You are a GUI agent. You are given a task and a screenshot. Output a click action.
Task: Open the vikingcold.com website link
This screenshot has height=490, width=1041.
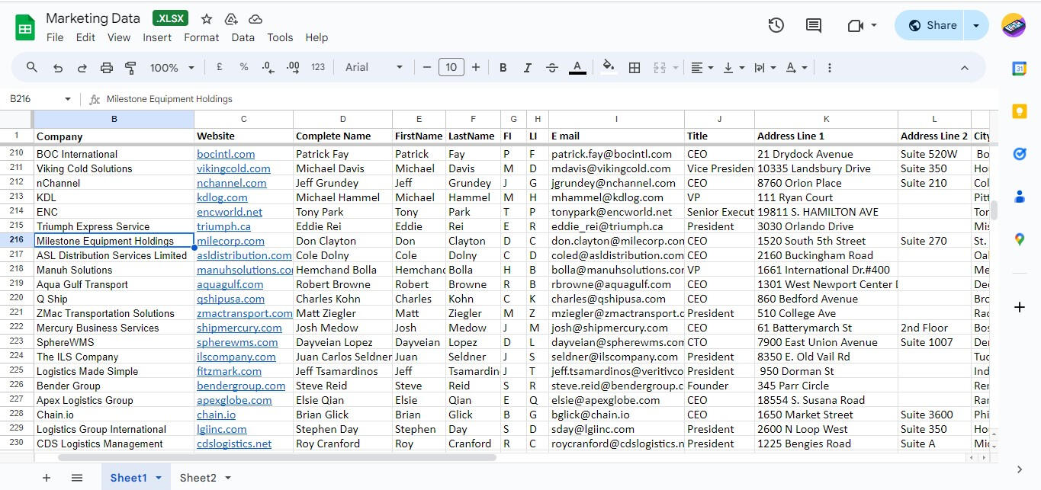click(233, 168)
